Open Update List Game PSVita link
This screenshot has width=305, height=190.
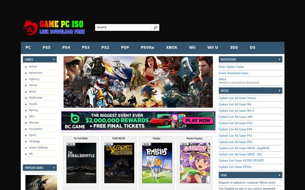click(235, 167)
